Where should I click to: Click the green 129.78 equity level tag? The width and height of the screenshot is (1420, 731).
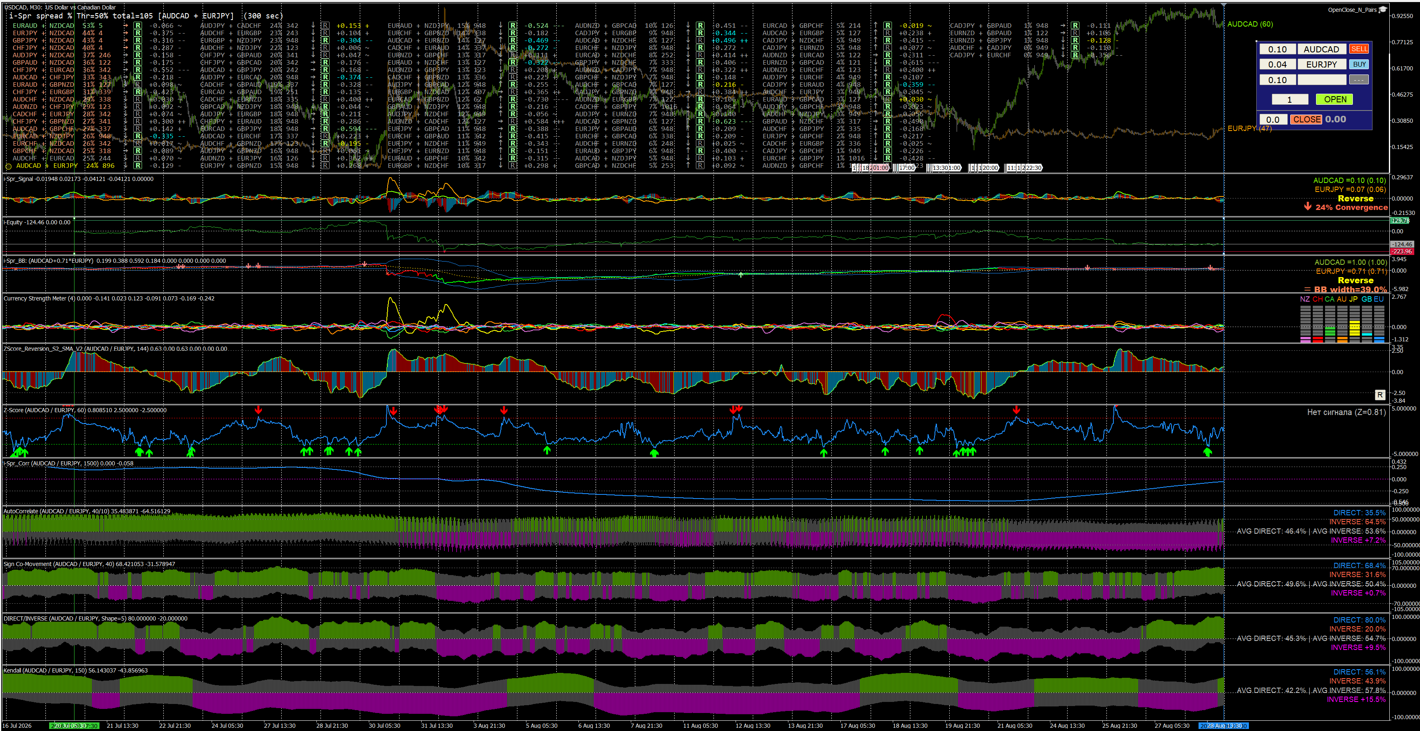1400,221
